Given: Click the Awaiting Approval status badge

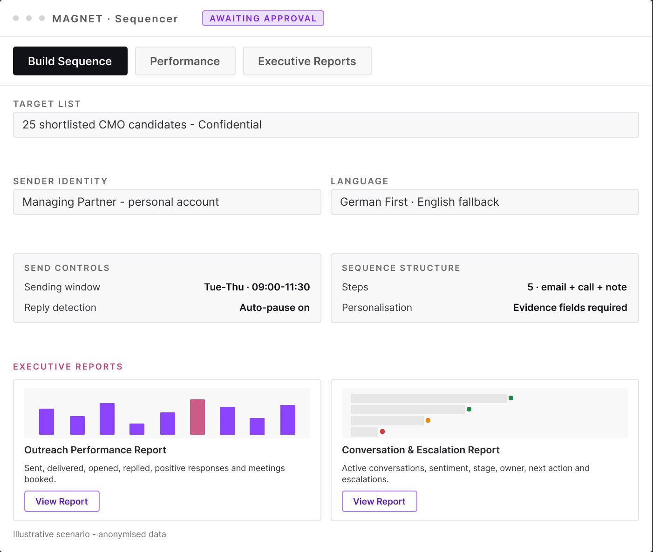Looking at the screenshot, I should click(263, 18).
